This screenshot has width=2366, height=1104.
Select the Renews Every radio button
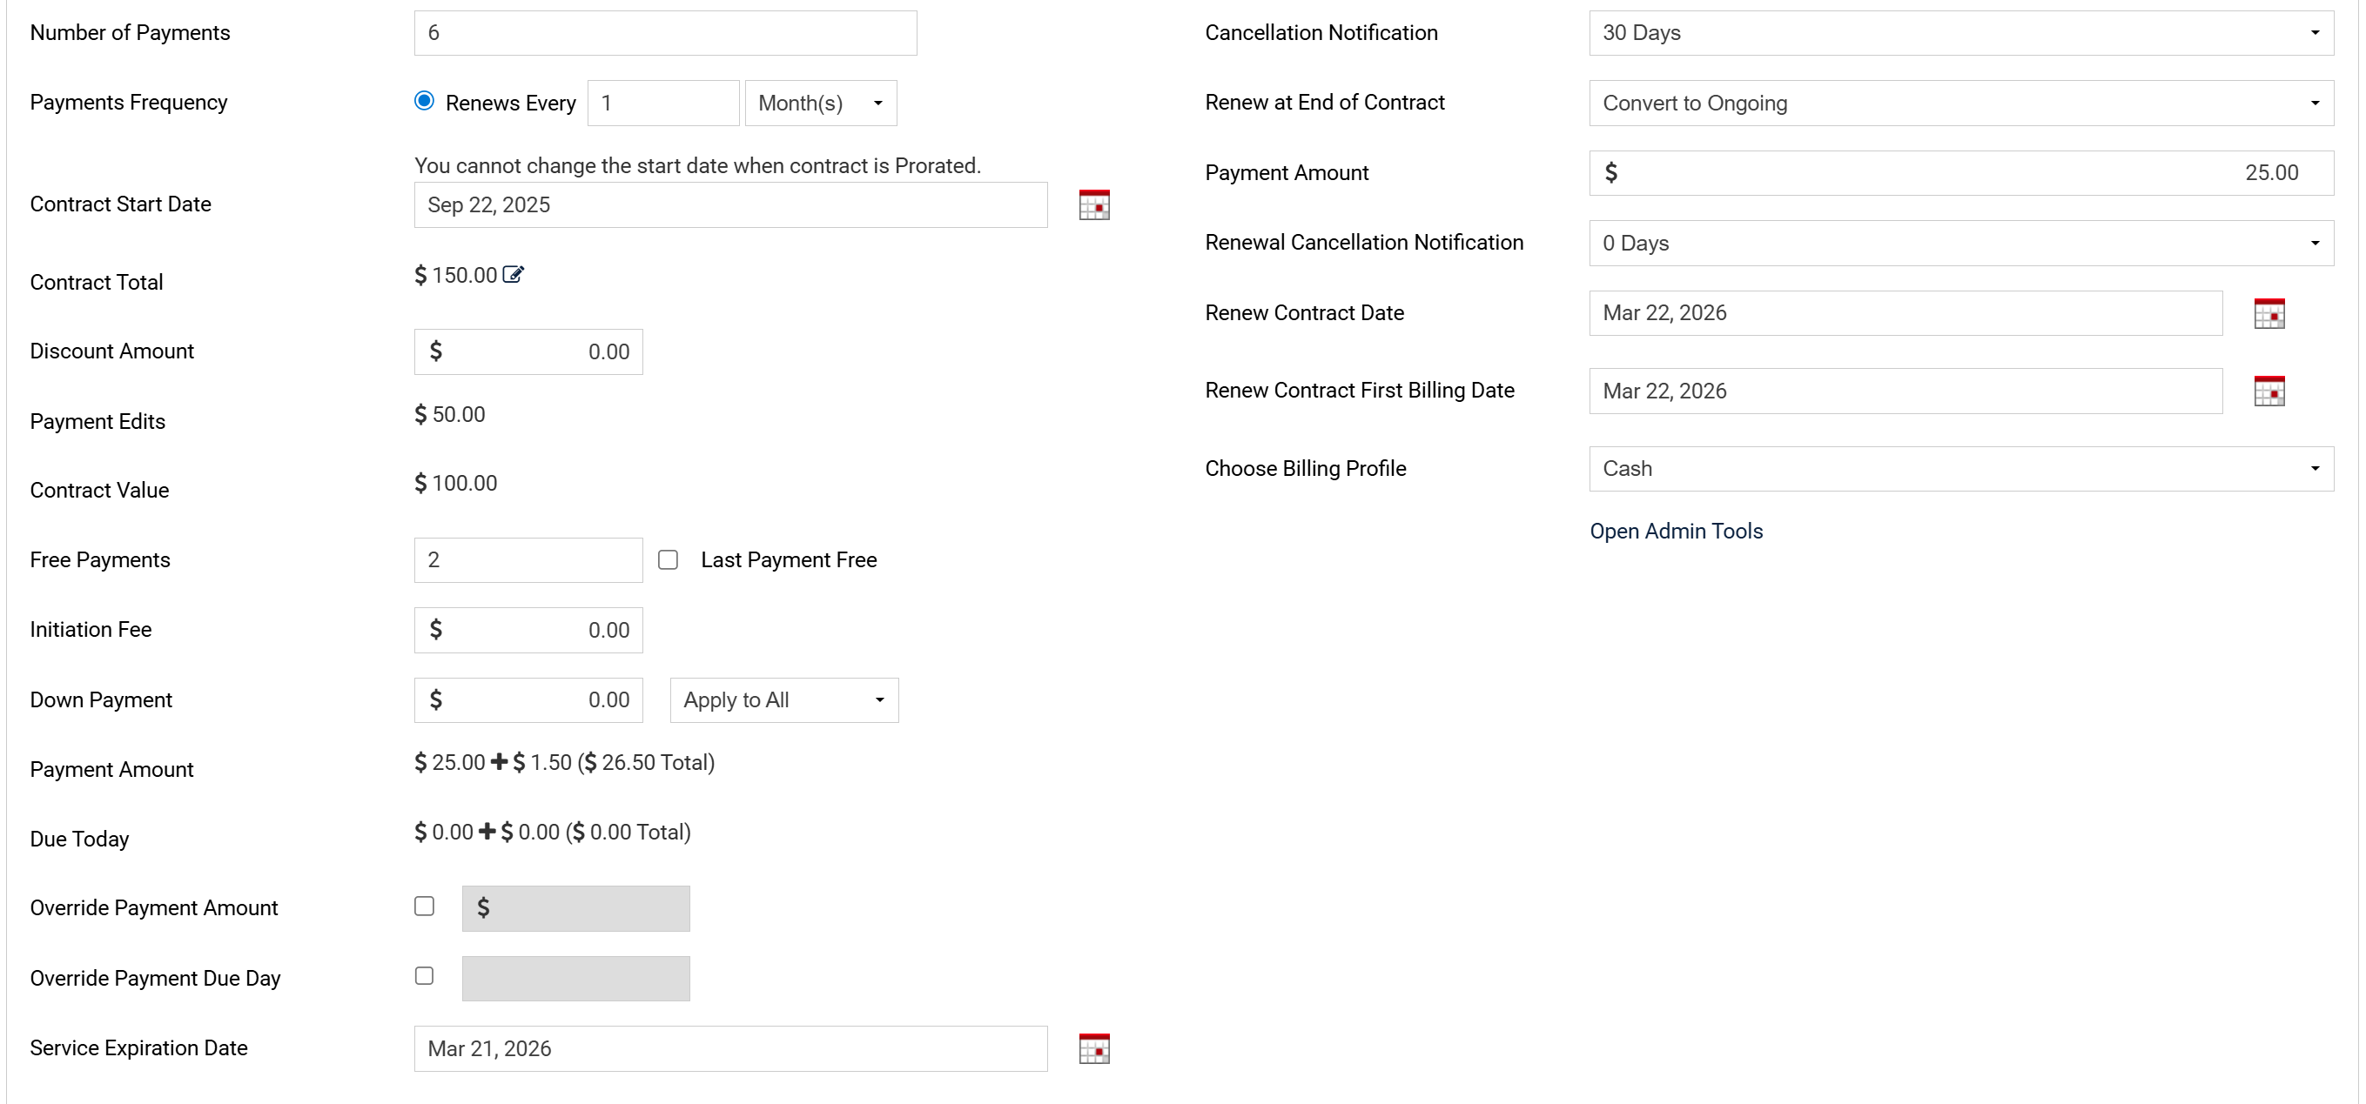pos(423,101)
